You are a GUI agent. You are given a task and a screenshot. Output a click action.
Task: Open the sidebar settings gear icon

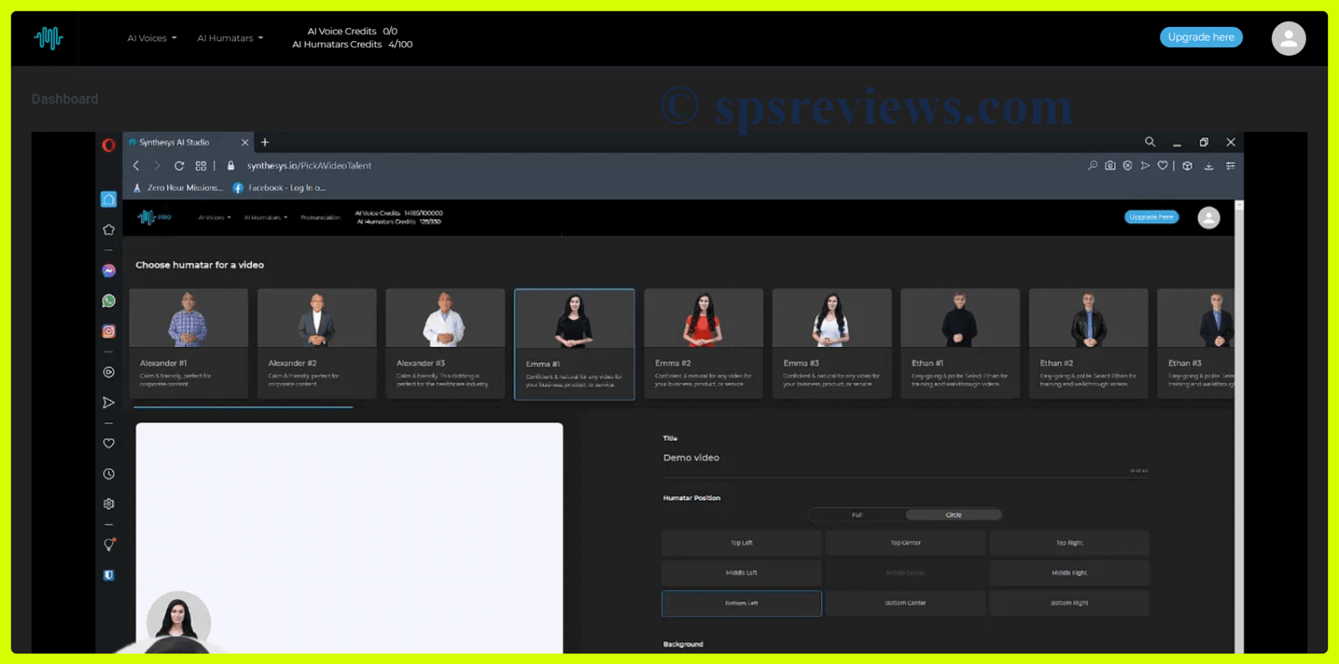[109, 503]
